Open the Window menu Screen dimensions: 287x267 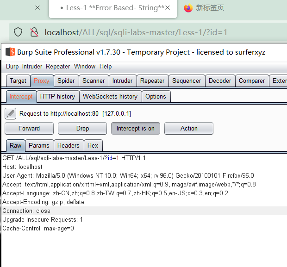click(85, 66)
